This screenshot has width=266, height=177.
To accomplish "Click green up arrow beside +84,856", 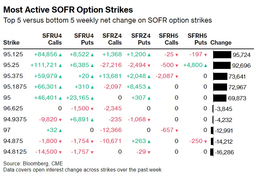I will 60,55.
